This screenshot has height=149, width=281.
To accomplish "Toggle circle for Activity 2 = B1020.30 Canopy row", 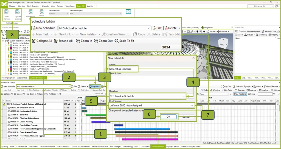I will (x=8, y=67).
